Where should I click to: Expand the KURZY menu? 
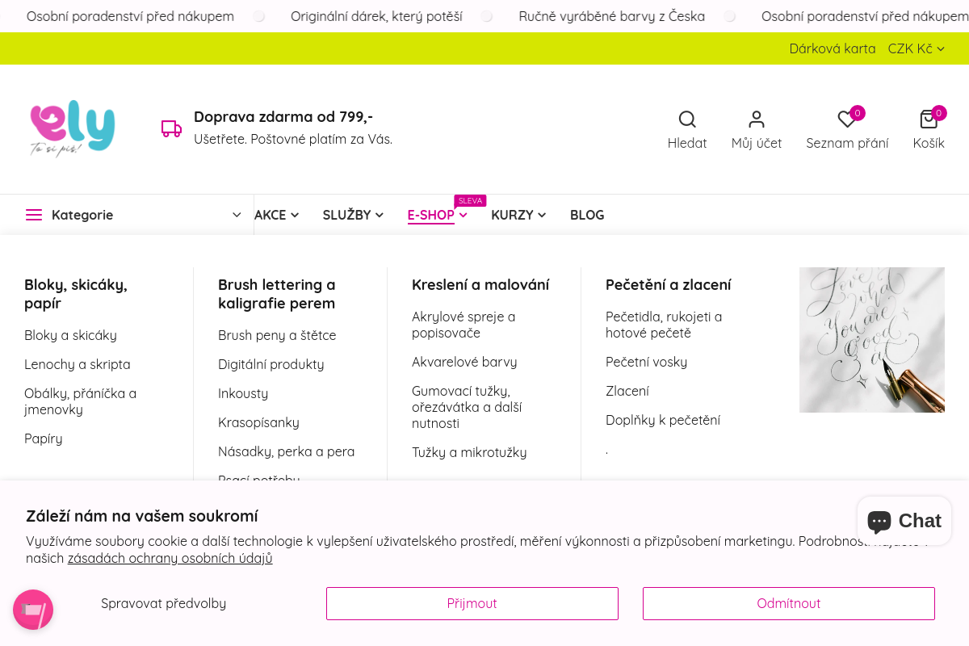pyautogui.click(x=518, y=215)
